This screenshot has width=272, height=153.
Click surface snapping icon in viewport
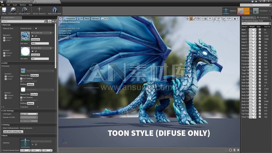[x=202, y=19]
